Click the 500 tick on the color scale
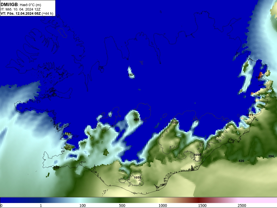Image resolution: width=277 pixels, height=208 pixels. tap(122, 206)
